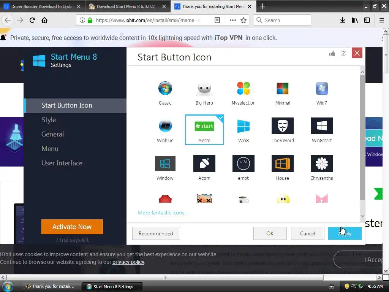
Task: Select the Acorn start icon
Action: [204, 168]
